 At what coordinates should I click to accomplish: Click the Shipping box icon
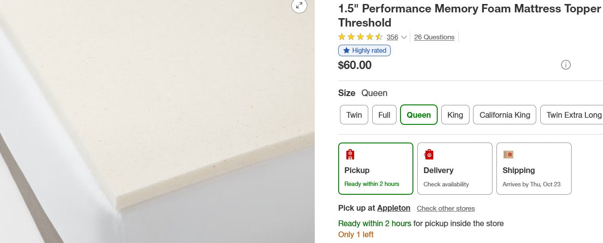point(508,154)
